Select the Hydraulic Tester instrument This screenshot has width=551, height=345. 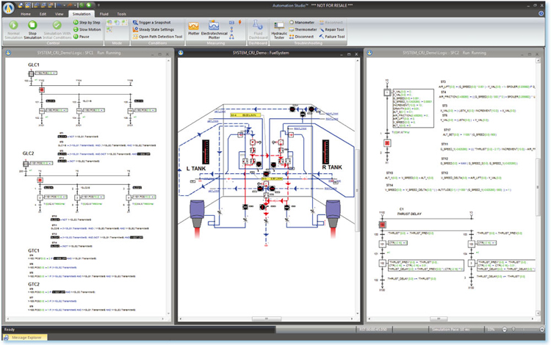[x=279, y=29]
